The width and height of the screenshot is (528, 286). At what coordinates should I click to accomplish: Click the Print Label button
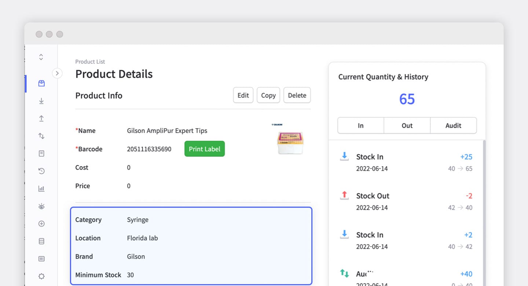204,149
